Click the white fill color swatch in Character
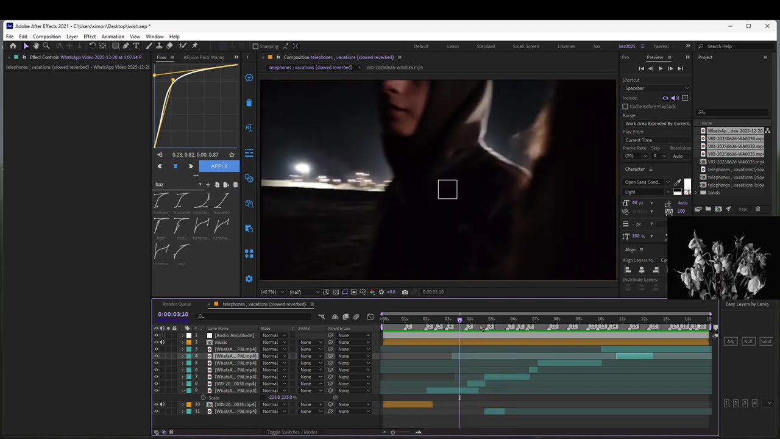The width and height of the screenshot is (780, 439). coord(687,184)
